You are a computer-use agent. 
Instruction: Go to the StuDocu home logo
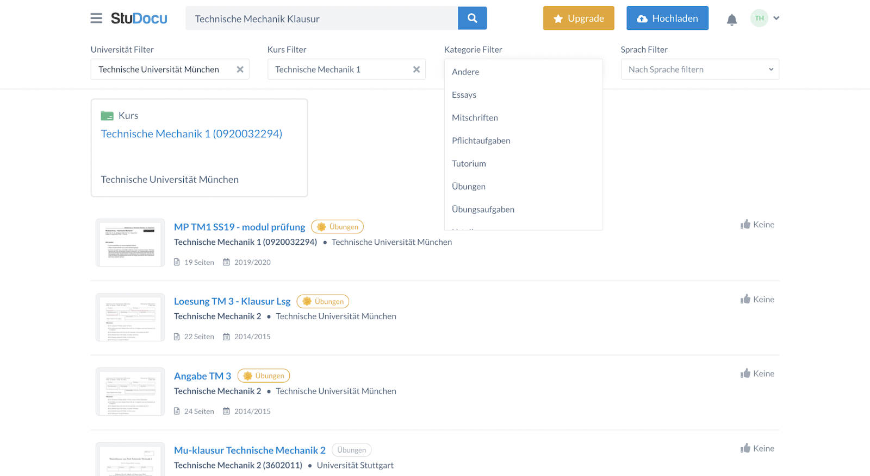coord(139,18)
